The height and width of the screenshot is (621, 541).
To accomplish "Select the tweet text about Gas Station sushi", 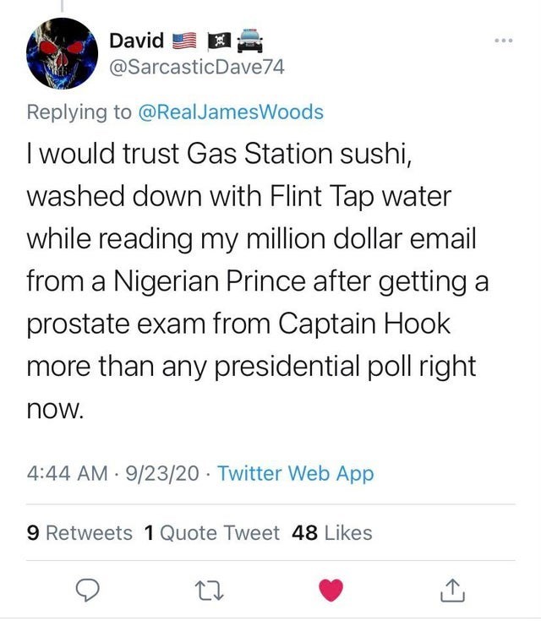I will pyautogui.click(x=254, y=282).
